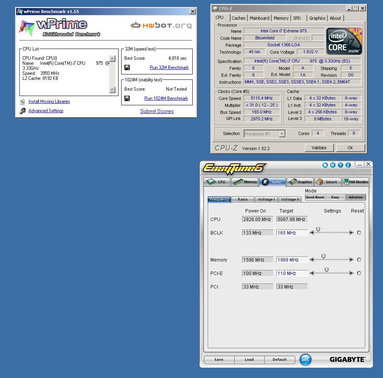Open EasyTune6 CPU tab

[x=217, y=182]
